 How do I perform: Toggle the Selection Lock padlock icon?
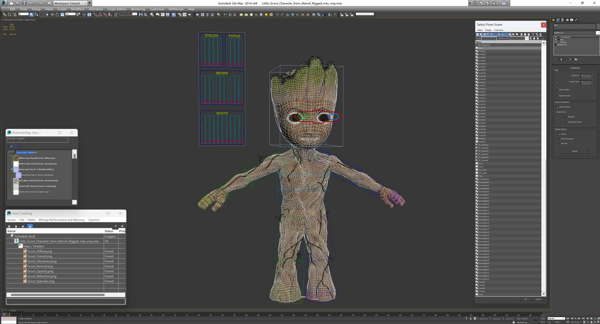coord(471,318)
